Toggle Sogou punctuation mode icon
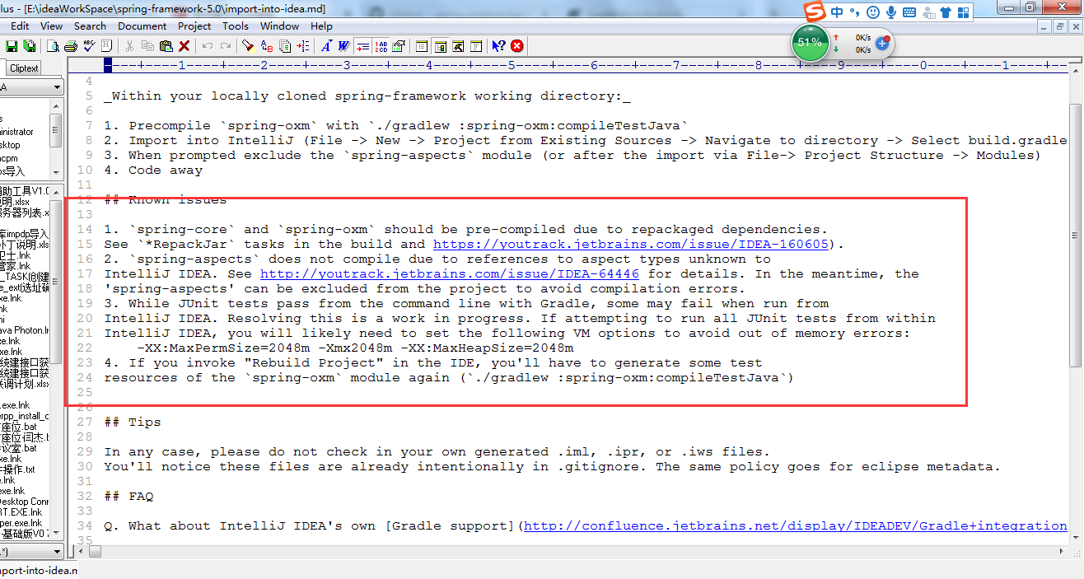The image size is (1084, 579). tap(854, 12)
